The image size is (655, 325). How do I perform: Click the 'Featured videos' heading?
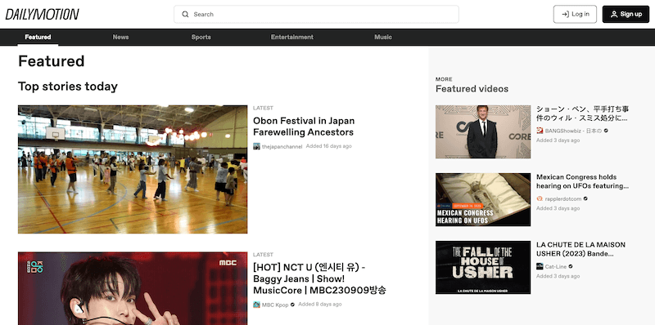(x=472, y=89)
